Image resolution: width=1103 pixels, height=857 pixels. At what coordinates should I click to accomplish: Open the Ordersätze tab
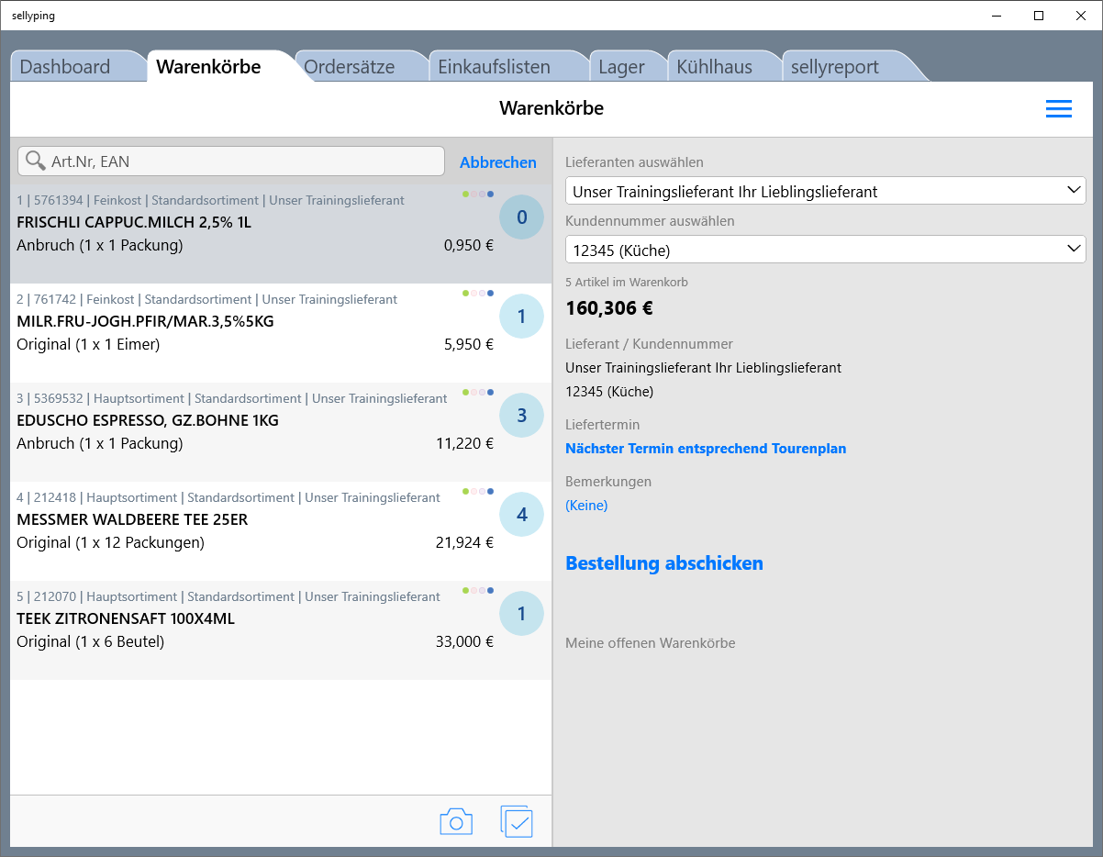(349, 67)
